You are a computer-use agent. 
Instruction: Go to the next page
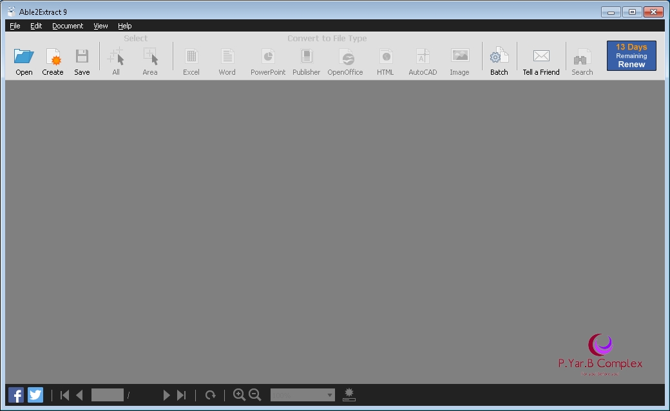[x=167, y=395]
